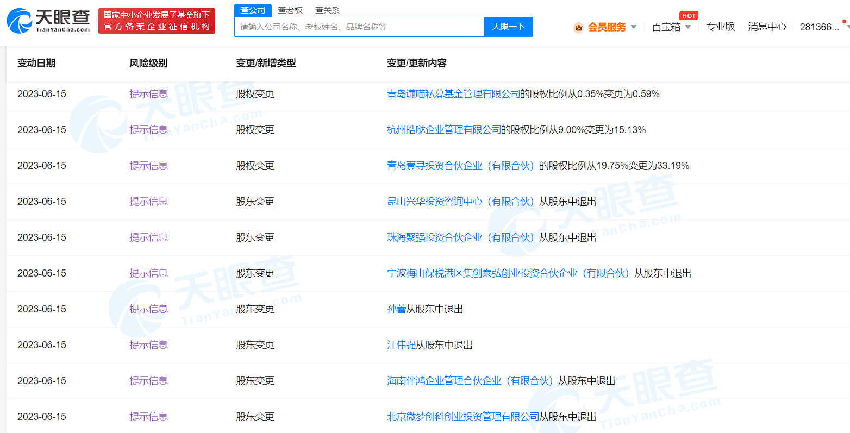Open 杭州皓哒企业管理有限公司 link
The width and height of the screenshot is (850, 433).
click(x=444, y=130)
